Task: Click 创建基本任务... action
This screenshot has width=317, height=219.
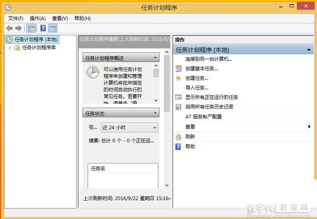Action: [x=202, y=69]
